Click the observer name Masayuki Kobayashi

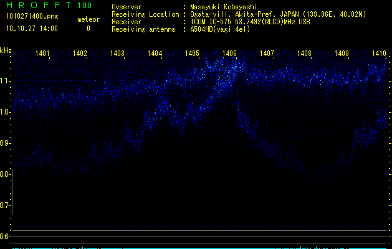pyautogui.click(x=224, y=7)
